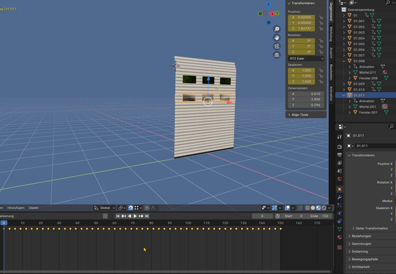Open the Render properties tab icon
Image resolution: width=396 pixels, height=274 pixels.
(x=340, y=146)
